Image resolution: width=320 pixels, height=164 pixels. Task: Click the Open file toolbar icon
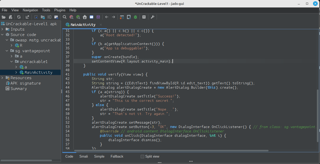coord(4,17)
